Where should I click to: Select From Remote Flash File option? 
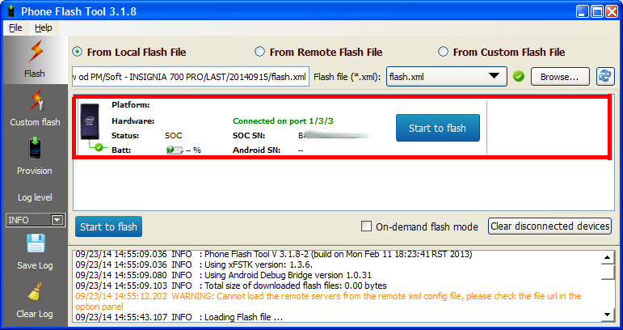pyautogui.click(x=318, y=52)
